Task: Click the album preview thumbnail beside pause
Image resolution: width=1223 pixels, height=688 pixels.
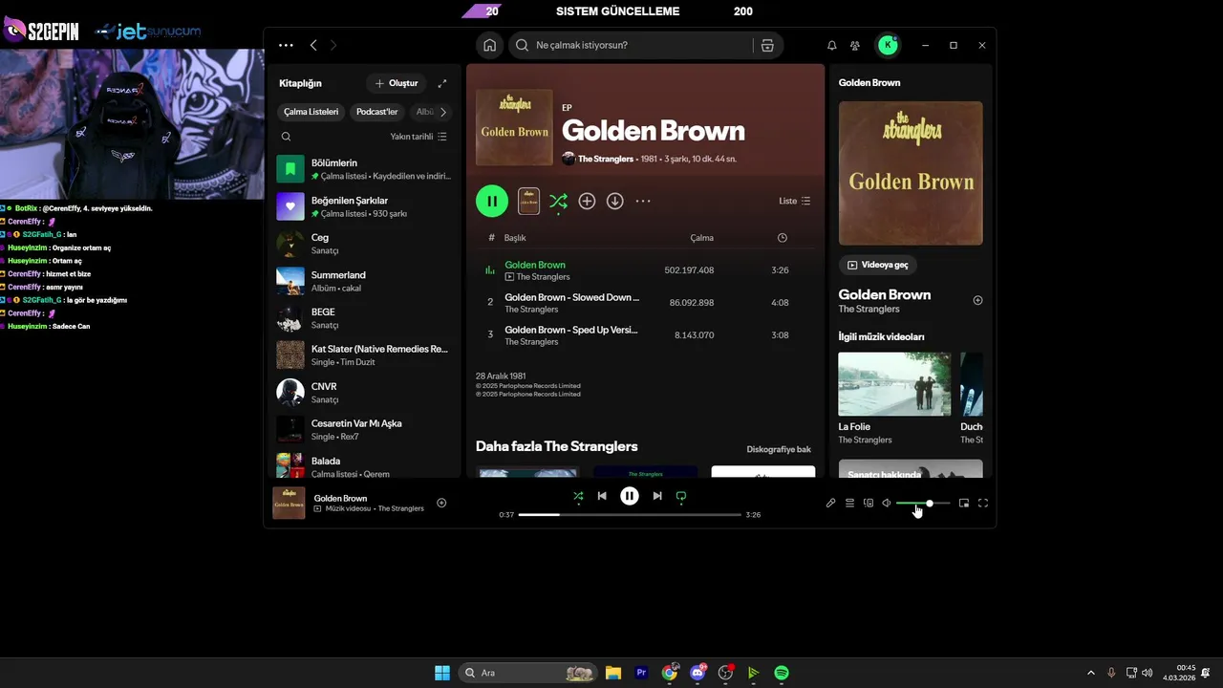Action: [x=528, y=201]
